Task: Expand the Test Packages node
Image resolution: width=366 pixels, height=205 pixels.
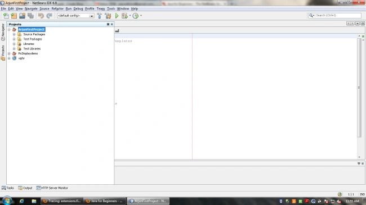Action: [x=14, y=39]
